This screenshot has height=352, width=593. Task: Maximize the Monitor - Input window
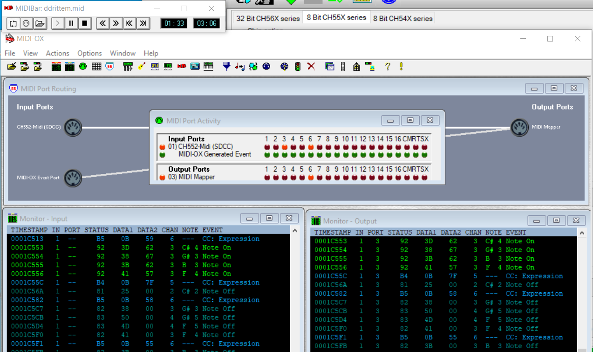point(269,218)
